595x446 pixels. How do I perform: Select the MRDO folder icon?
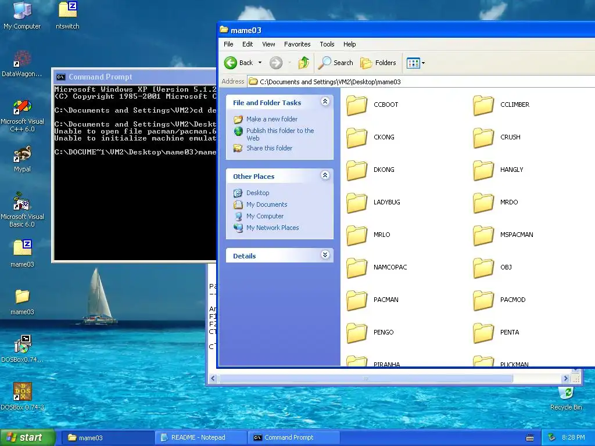click(483, 203)
